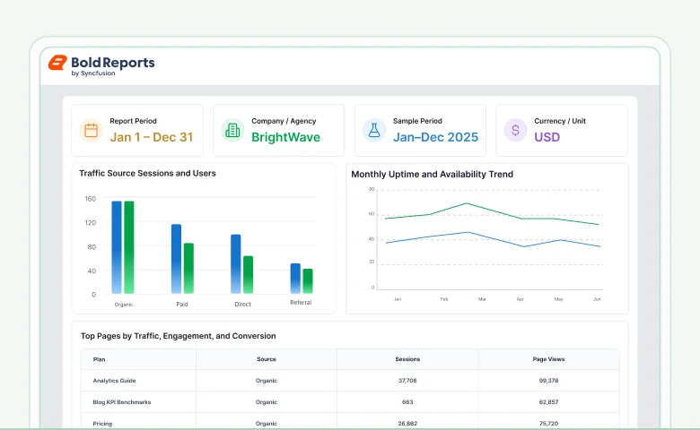Click the blue Organic sessions bar

(117, 247)
